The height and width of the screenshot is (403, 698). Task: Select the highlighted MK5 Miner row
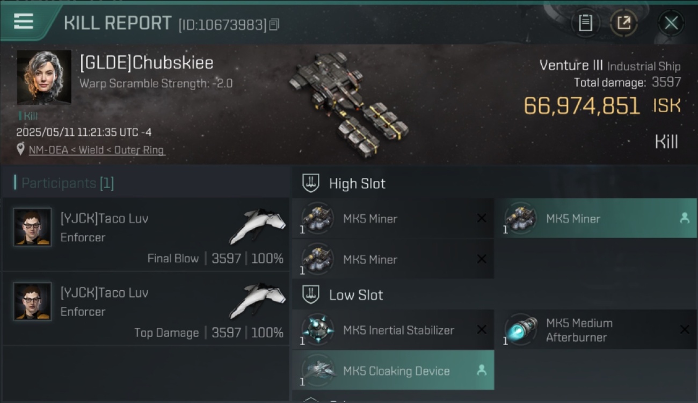(x=595, y=218)
